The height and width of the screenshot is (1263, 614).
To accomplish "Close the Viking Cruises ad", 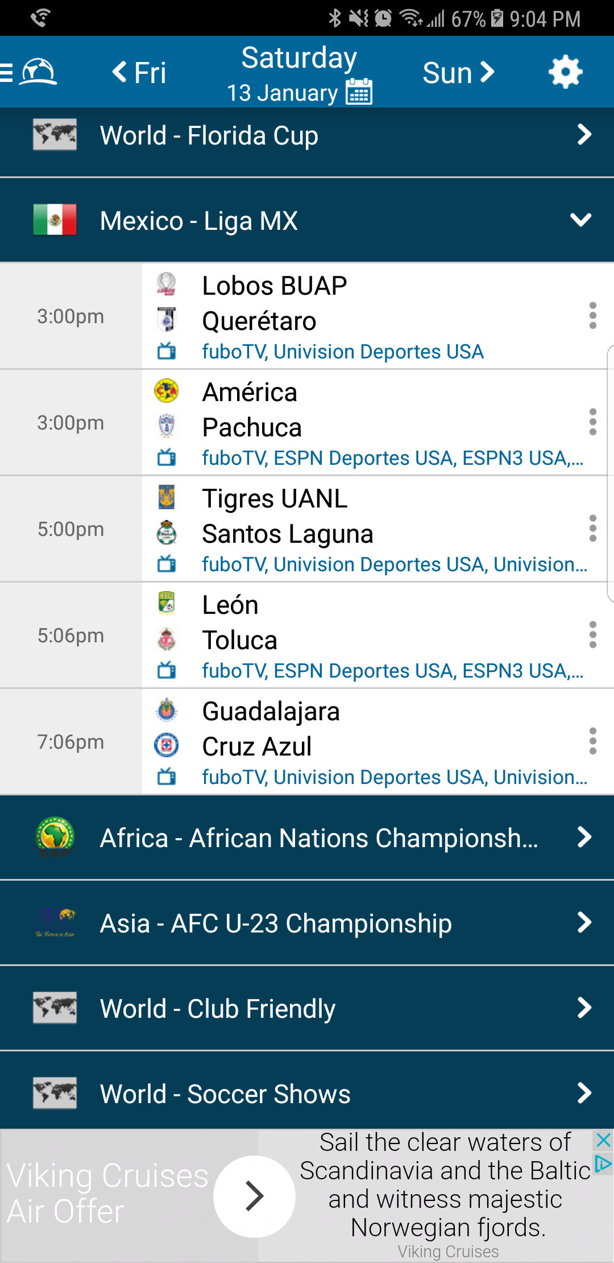I will tap(603, 1140).
